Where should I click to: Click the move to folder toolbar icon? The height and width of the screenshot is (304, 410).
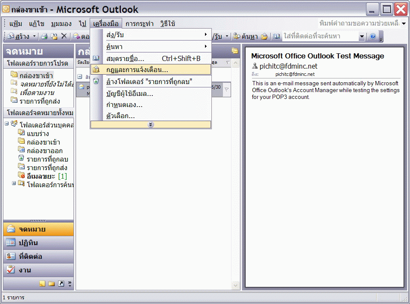tap(54, 36)
